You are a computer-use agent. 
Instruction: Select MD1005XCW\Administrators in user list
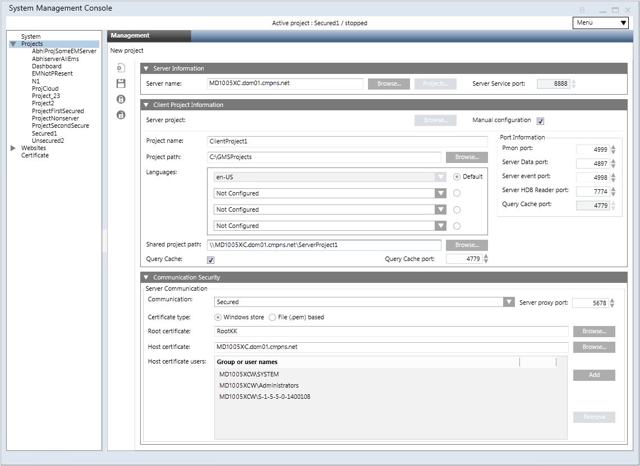click(x=259, y=385)
